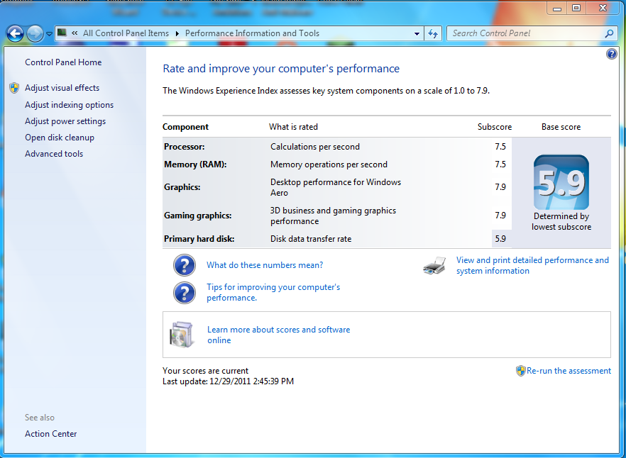
Task: Open Action Center under See also
Action: coord(50,434)
